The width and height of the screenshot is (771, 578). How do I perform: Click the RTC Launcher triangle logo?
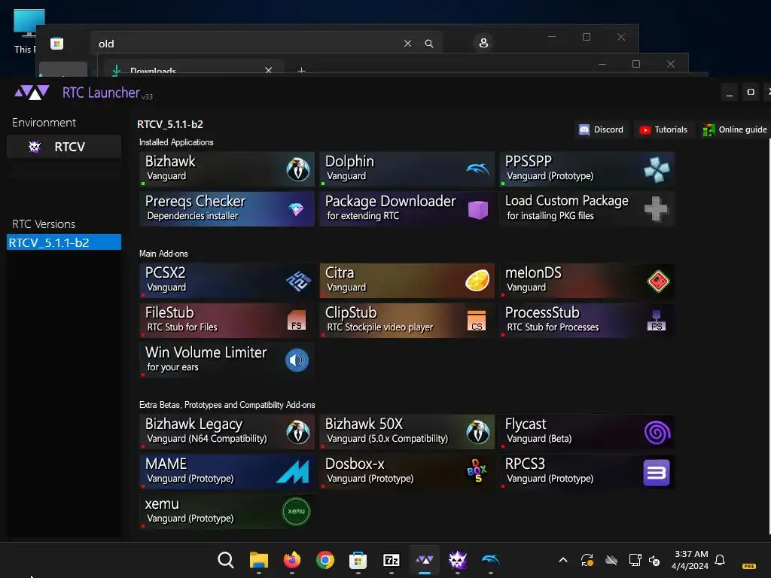point(32,93)
